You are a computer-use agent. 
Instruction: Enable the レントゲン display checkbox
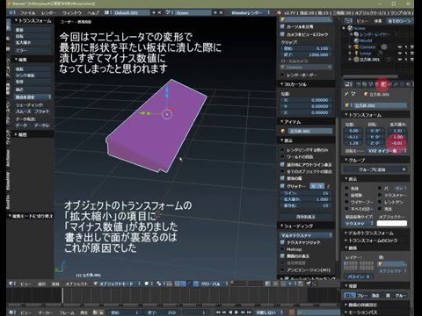click(380, 202)
